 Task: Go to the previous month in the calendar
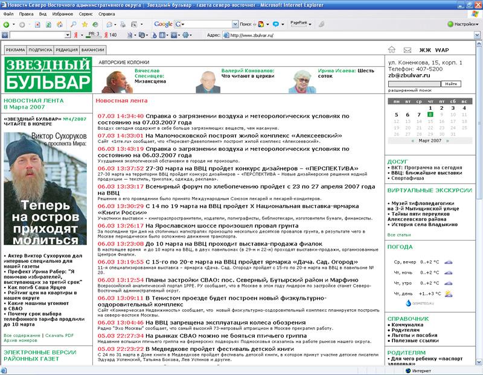(x=413, y=140)
